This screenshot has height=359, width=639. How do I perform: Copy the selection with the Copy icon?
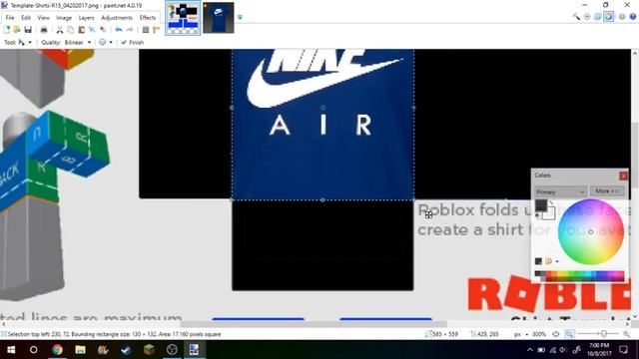[x=71, y=30]
